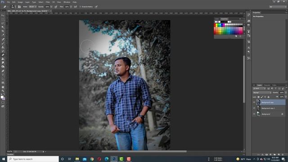Toggle Quick Mask mode button
Screen dimensions: 288x162
(x=3, y=103)
